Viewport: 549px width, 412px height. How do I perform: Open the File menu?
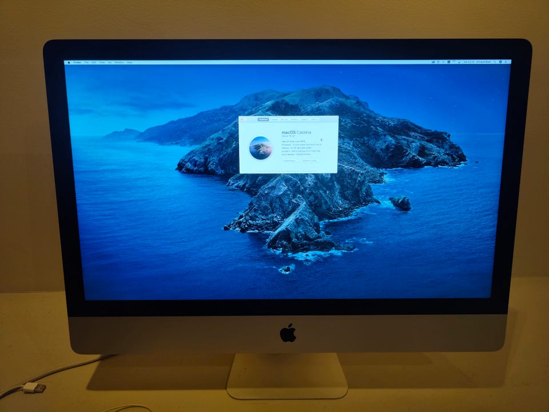click(86, 62)
